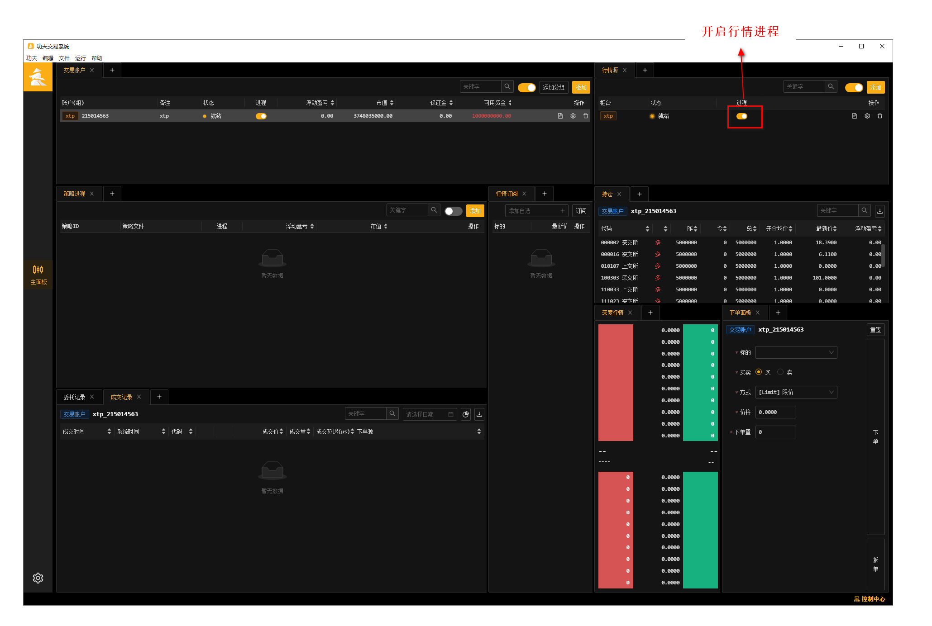Click the search icon in the 成交记录 panel
The width and height of the screenshot is (932, 626).
click(x=392, y=413)
